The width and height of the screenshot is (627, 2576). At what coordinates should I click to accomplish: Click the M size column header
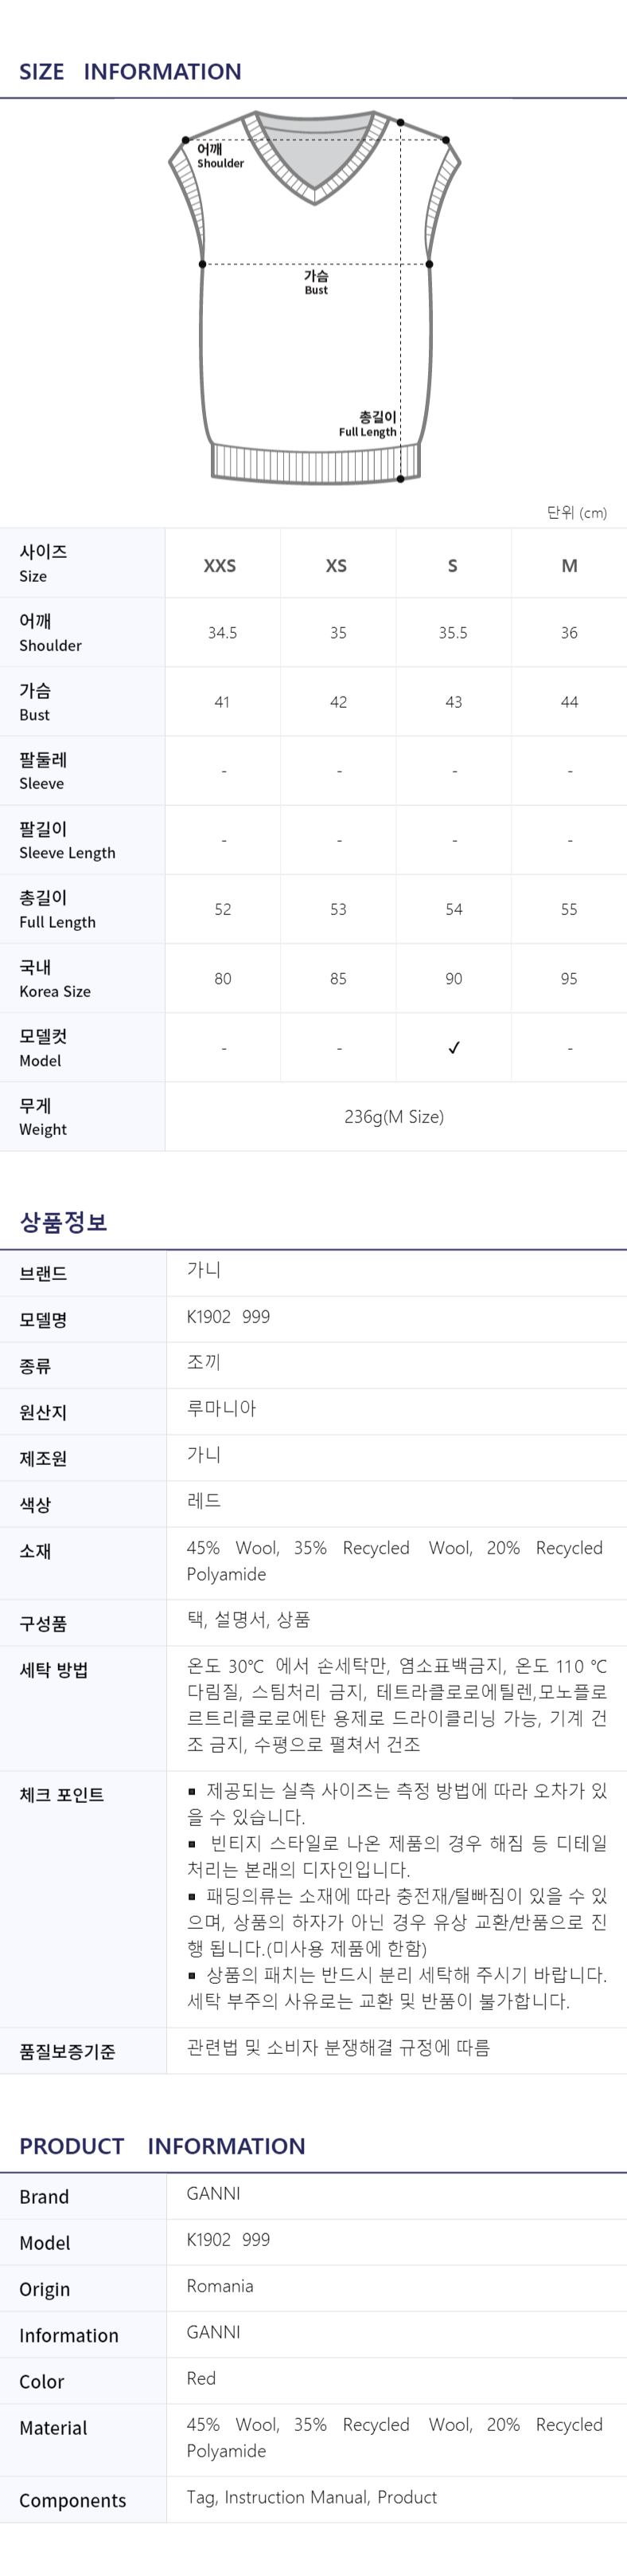click(x=569, y=566)
